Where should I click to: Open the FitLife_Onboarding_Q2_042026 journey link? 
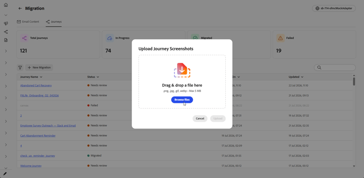click(x=39, y=96)
